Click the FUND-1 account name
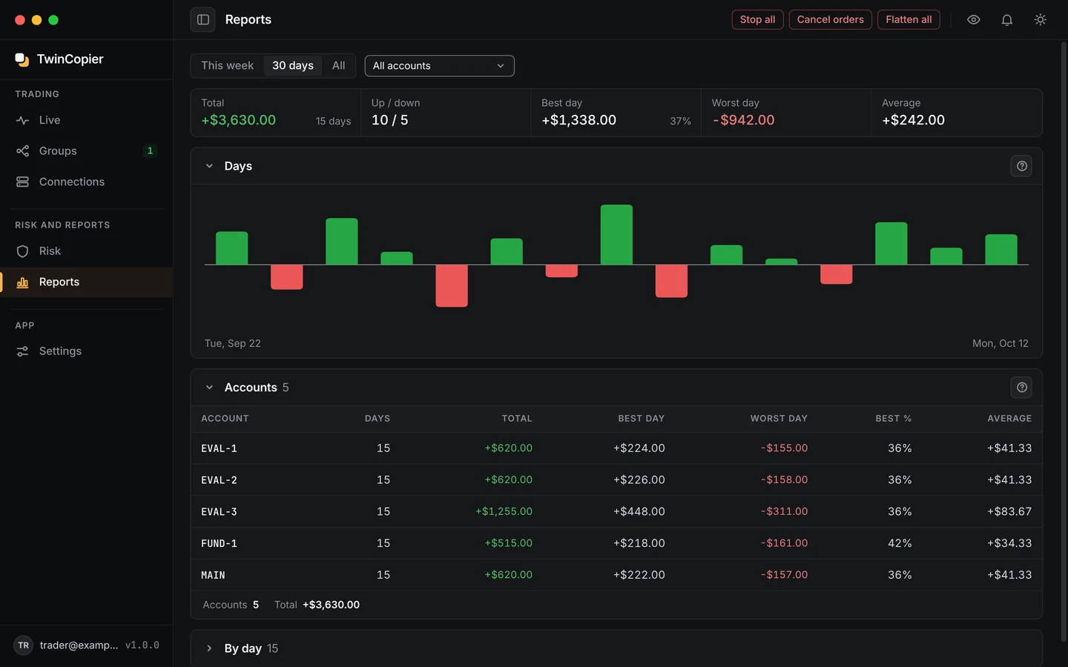 click(x=220, y=544)
